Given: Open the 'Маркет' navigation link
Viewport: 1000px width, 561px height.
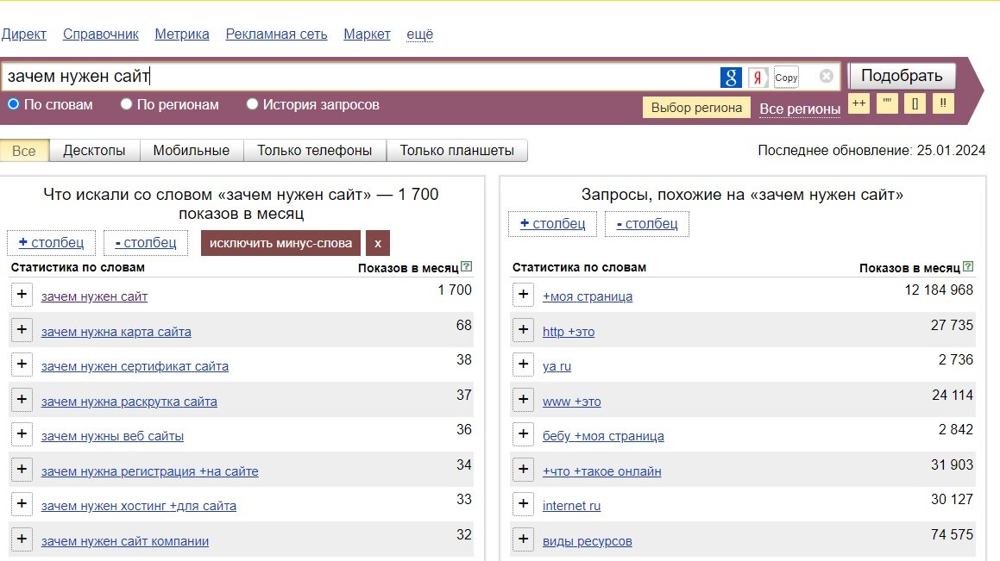Looking at the screenshot, I should pyautogui.click(x=367, y=34).
